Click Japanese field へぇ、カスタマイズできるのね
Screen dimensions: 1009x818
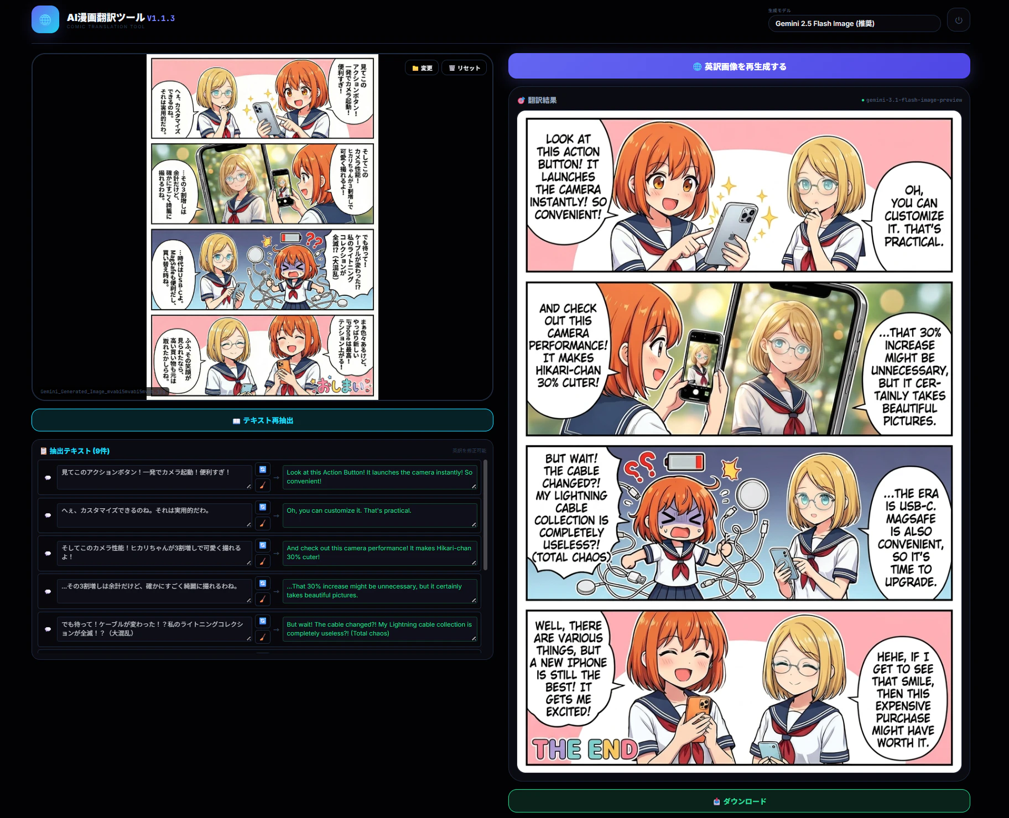coord(154,515)
